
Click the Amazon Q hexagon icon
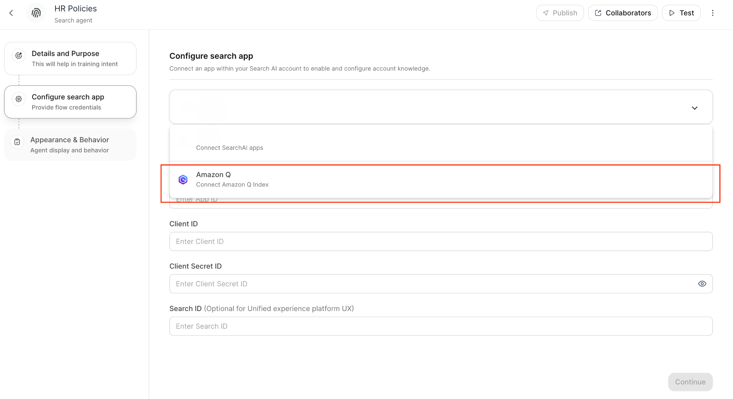pyautogui.click(x=183, y=179)
